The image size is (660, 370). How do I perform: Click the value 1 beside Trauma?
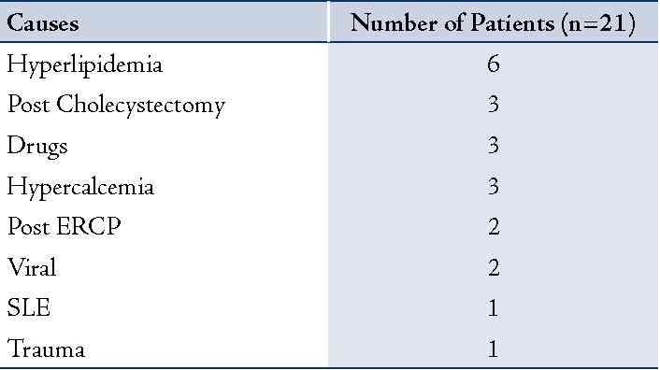tap(493, 349)
